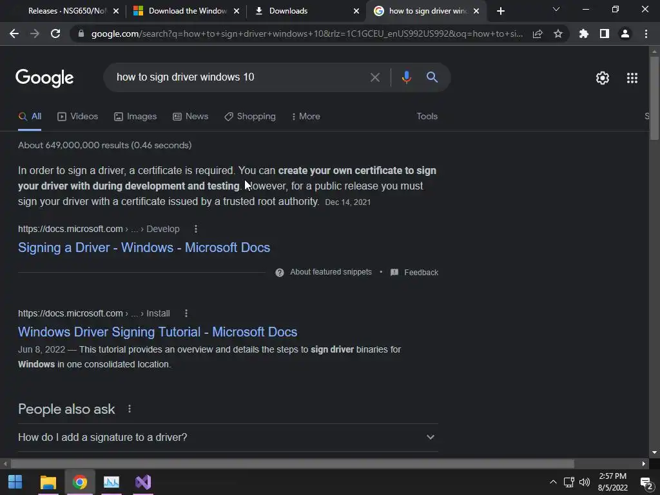The image size is (660, 495).
Task: Open options for Signing a Driver result
Action: pyautogui.click(x=196, y=229)
